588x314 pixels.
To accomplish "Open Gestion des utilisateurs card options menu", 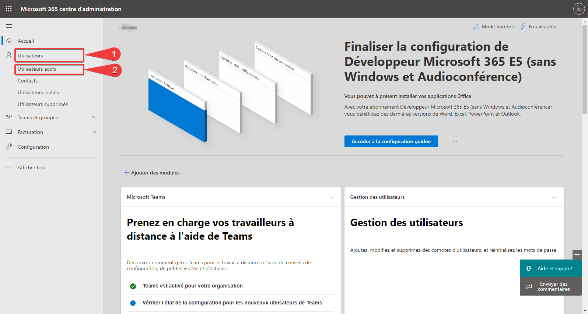I will 555,197.
